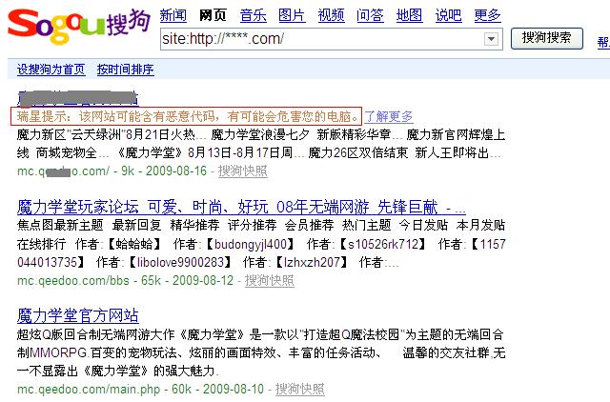Click 设搜狗为首页 link
Screen dimensions: 610x402
tap(51, 70)
